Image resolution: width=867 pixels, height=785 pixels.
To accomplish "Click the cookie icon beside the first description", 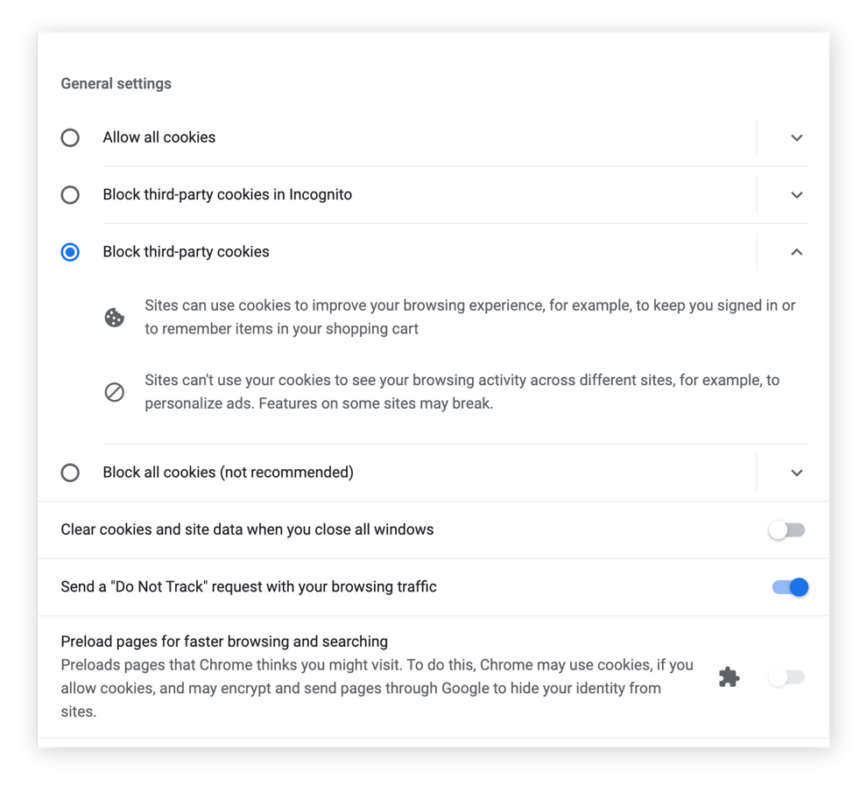I will pyautogui.click(x=114, y=317).
